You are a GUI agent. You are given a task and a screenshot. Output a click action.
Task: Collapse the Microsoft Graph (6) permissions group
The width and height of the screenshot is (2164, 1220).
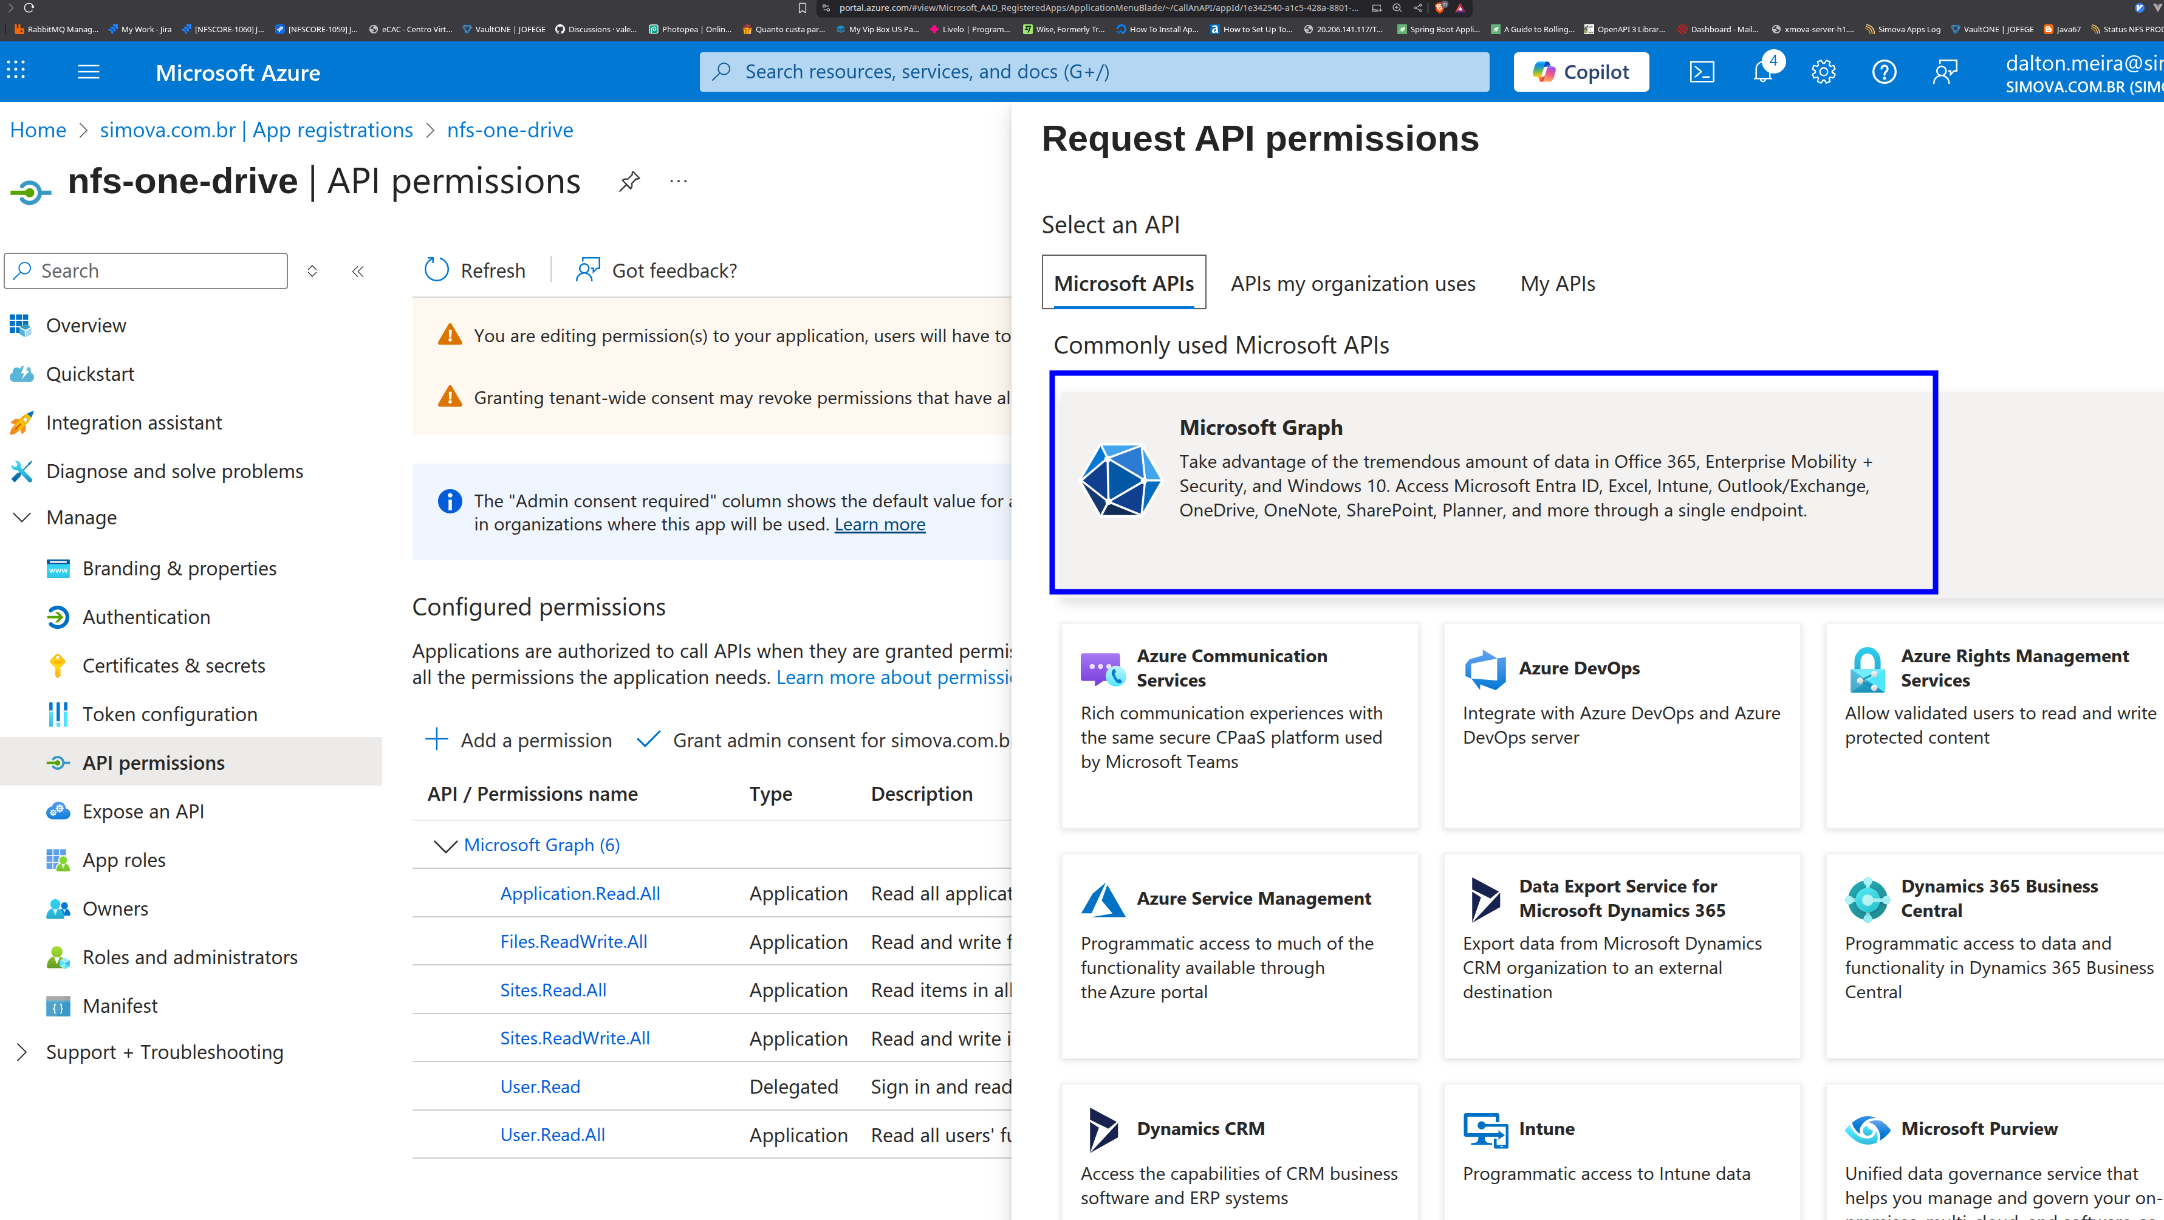[444, 846]
